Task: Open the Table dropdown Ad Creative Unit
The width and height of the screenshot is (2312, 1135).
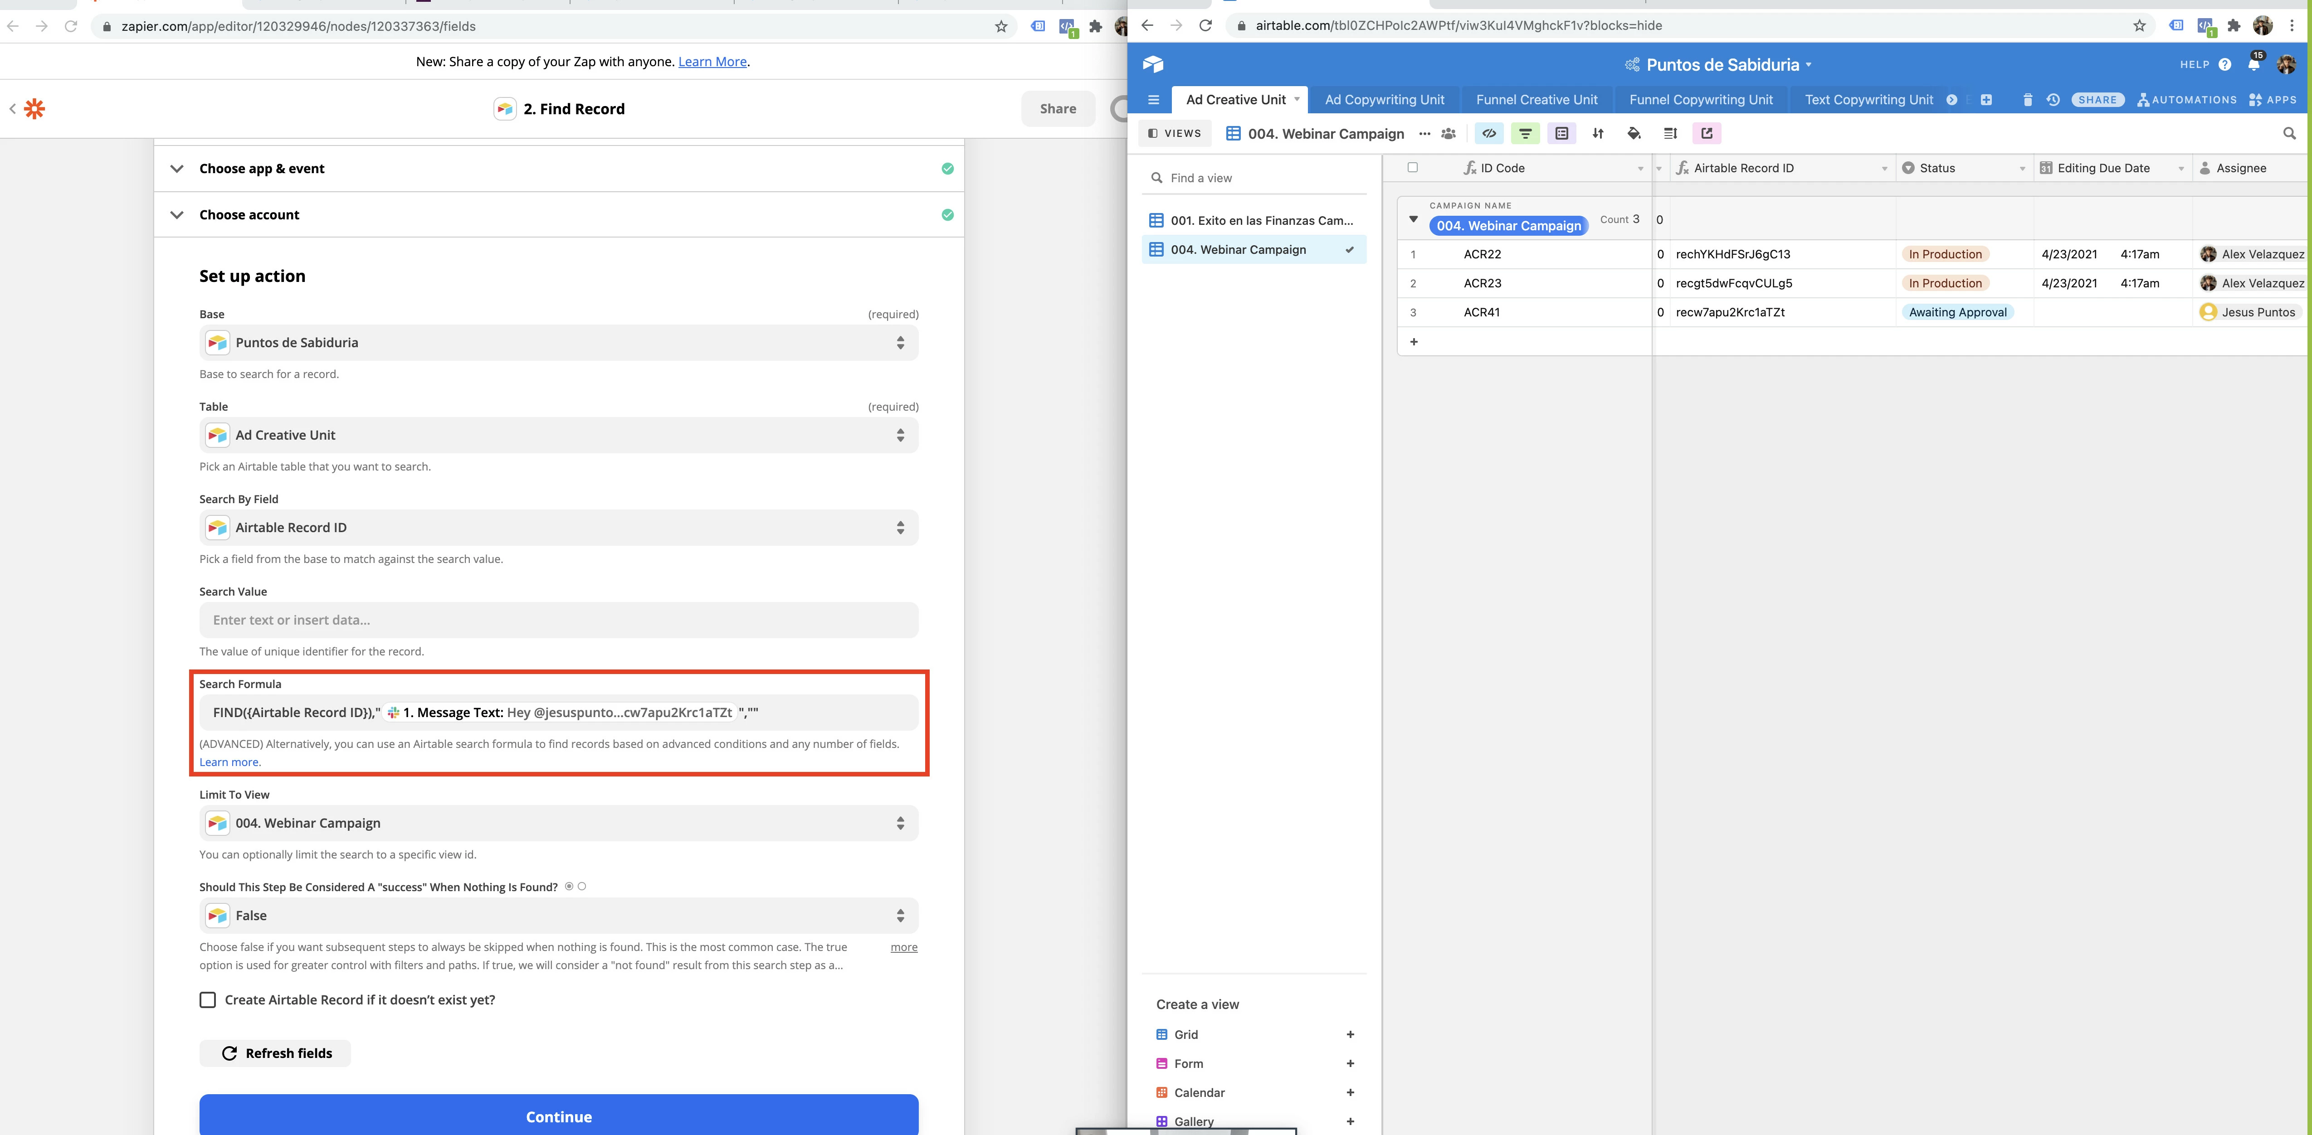Action: (x=558, y=435)
